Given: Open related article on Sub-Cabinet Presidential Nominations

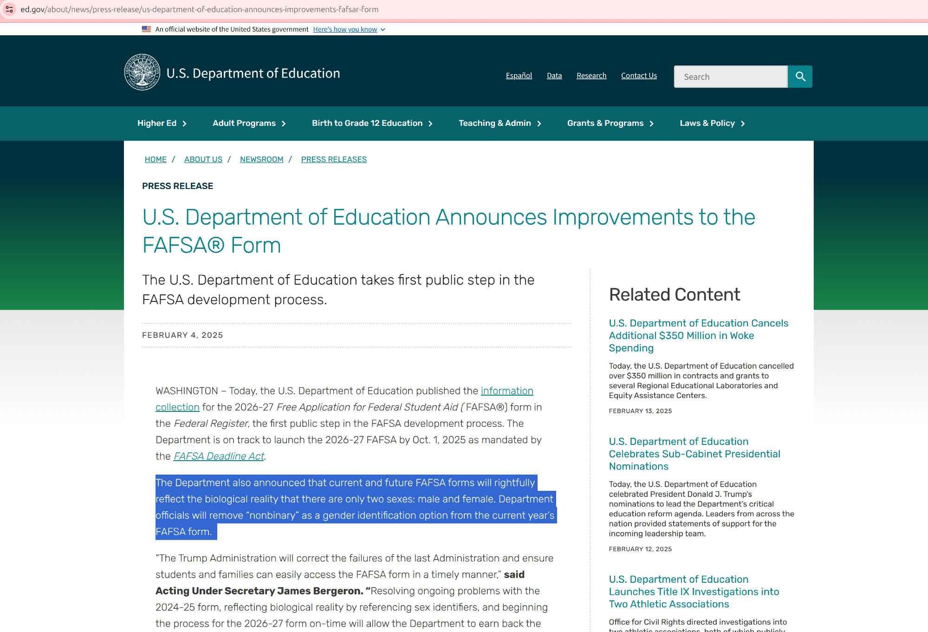Looking at the screenshot, I should 694,454.
